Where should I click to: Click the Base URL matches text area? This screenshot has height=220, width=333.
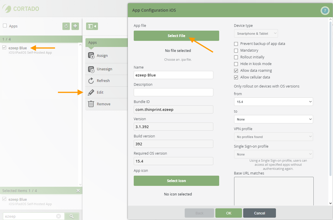point(274,191)
